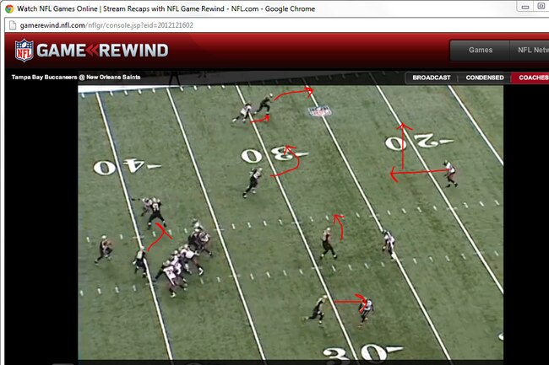Click the page icon beside the URL
Viewport: 549px width, 365px height.
[13, 25]
